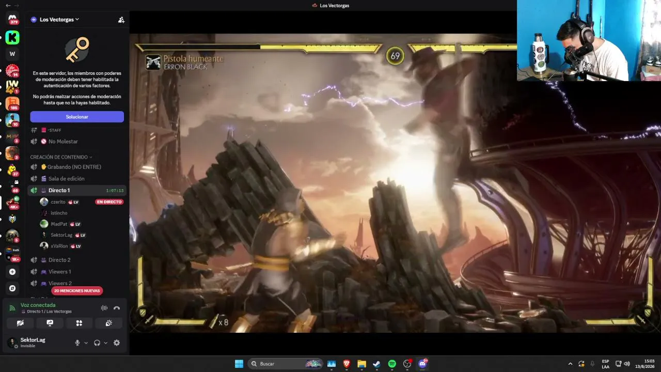Disconnect from voice with hang-up icon
This screenshot has width=661, height=372.
tap(117, 308)
